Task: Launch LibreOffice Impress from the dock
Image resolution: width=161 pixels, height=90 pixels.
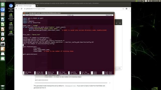Action: click(3, 29)
